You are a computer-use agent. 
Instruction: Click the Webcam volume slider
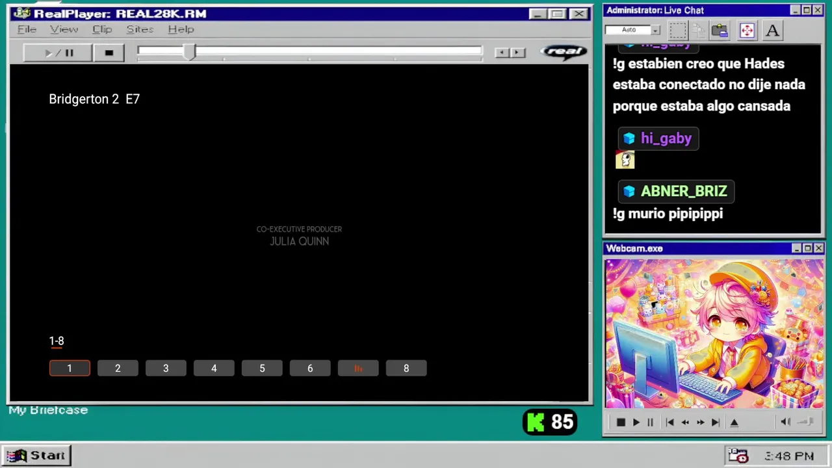(x=806, y=422)
